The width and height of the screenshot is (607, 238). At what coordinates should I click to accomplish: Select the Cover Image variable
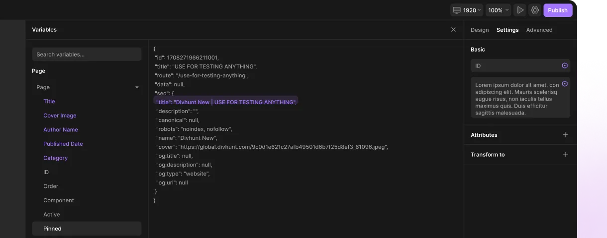point(60,116)
